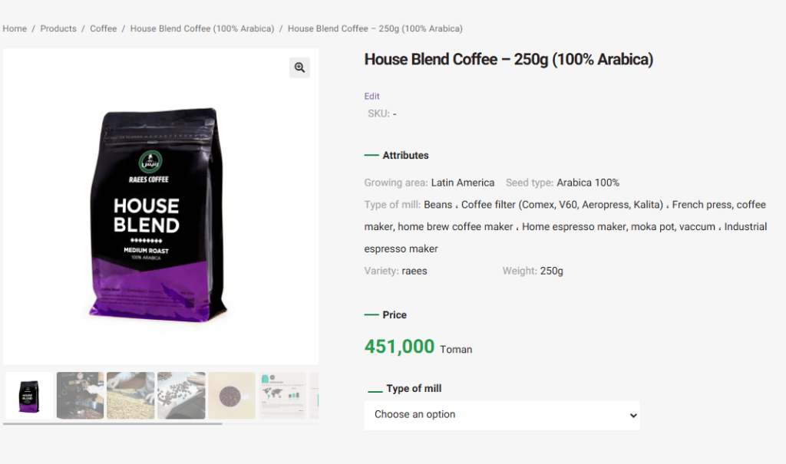Click the 451,000 Toman price
Screen dimensions: 786x464
[418, 347]
